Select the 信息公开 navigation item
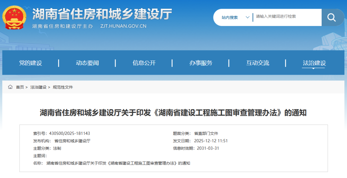 click(x=144, y=63)
